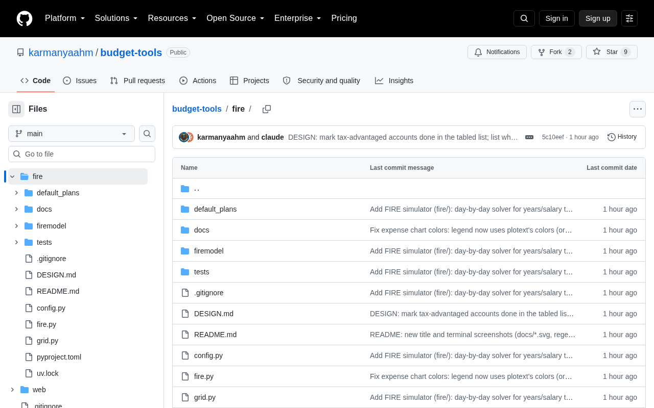Screen dimensions: 654x408
Task: Star the budget-tools repository
Action: [612, 52]
